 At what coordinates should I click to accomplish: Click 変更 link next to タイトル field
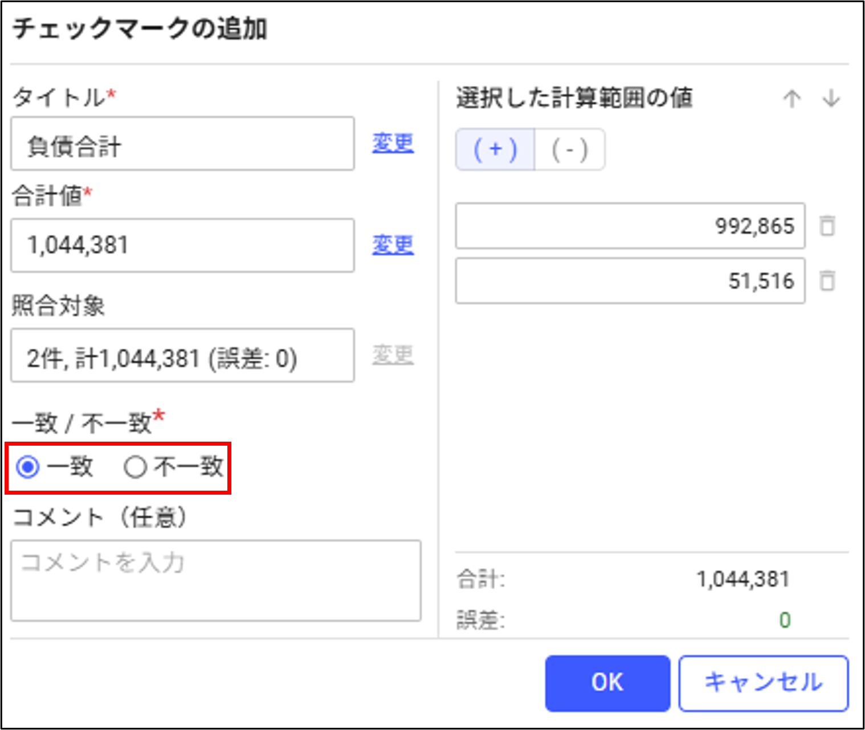pyautogui.click(x=393, y=143)
